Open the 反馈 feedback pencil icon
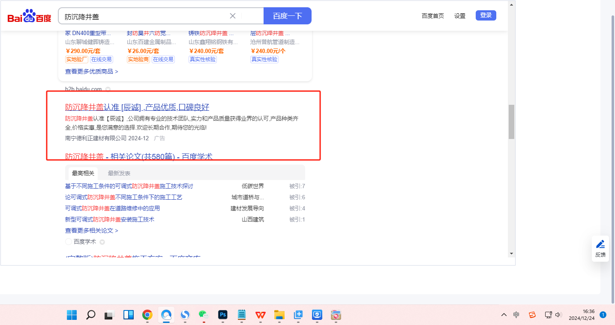The image size is (615, 325). click(x=600, y=245)
